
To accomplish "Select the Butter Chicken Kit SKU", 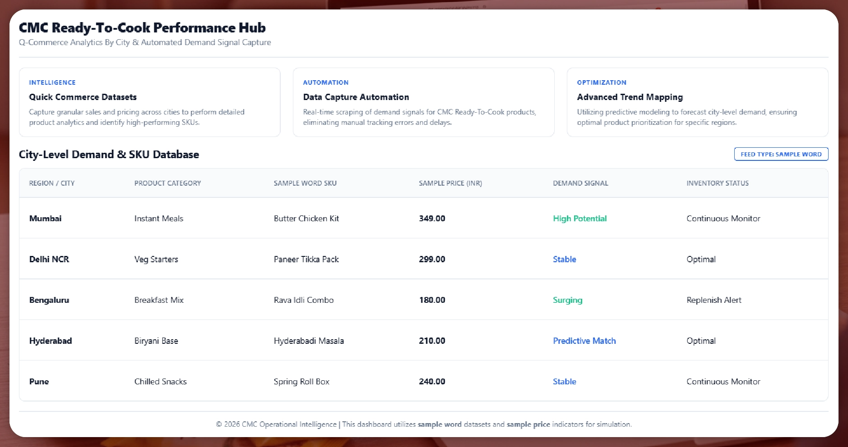I will [306, 219].
